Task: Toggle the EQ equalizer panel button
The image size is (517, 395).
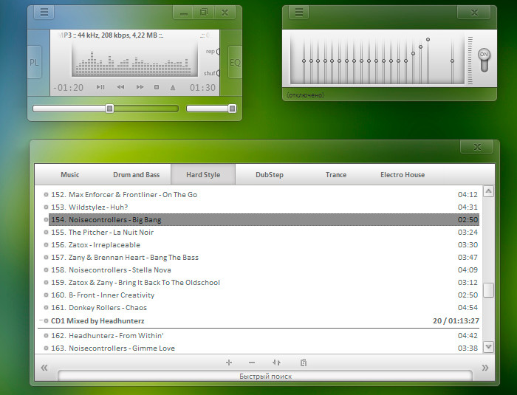Action: pyautogui.click(x=235, y=62)
